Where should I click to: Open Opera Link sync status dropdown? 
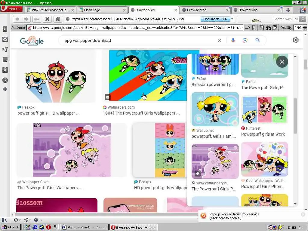[17, 220]
